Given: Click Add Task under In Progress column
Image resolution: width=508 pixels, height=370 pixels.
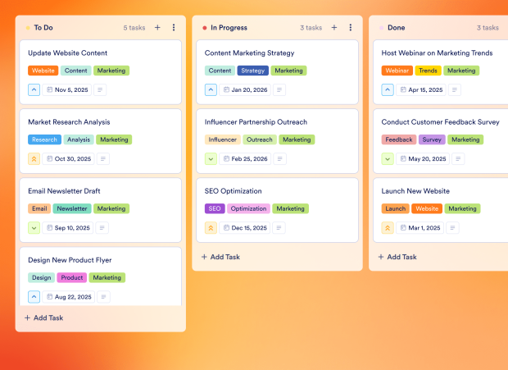Looking at the screenshot, I should click(x=221, y=257).
